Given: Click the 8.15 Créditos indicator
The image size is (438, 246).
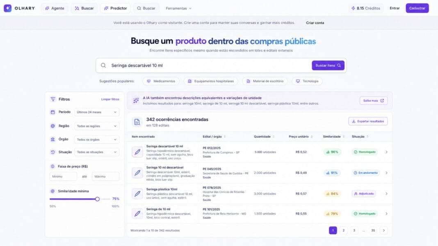Looking at the screenshot, I should [366, 8].
